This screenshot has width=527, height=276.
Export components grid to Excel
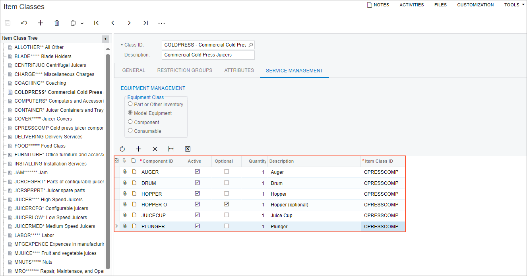[x=188, y=149]
